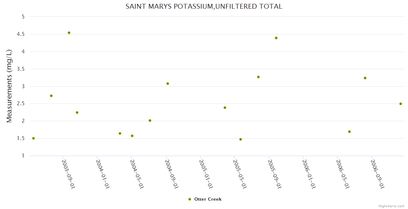Image resolution: width=408 pixels, height=209 pixels.
Task: Click the chart title Saint Marys Potassium
Action: [x=204, y=6]
